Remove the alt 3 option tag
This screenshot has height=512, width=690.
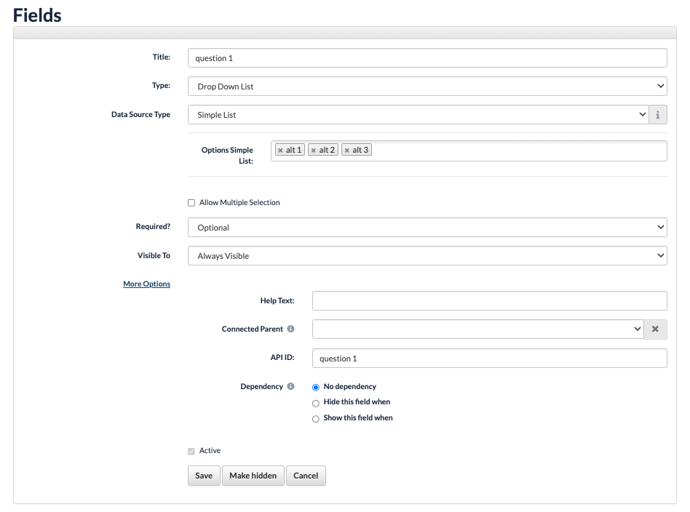[346, 151]
